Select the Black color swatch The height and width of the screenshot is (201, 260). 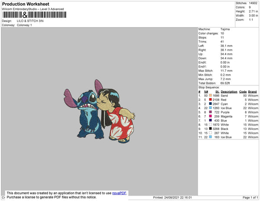(x=211, y=129)
